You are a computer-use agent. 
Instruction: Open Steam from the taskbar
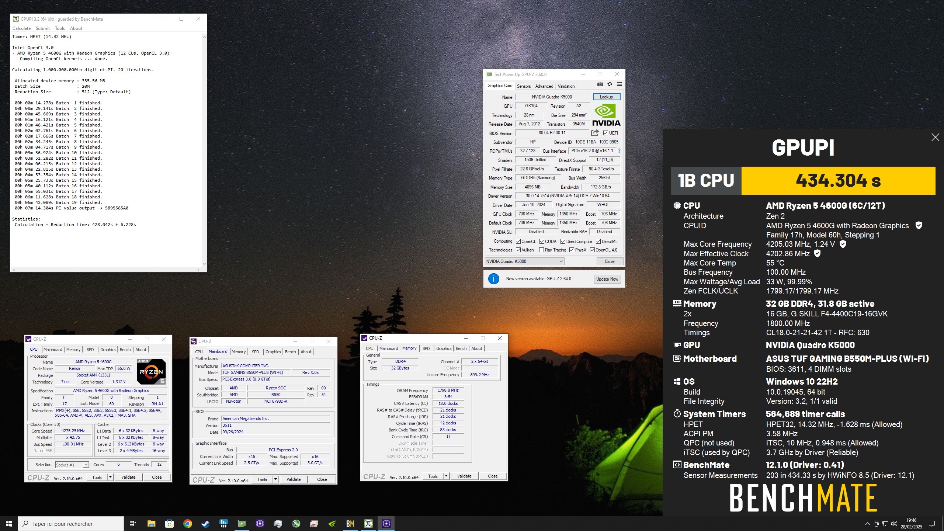[x=205, y=524]
